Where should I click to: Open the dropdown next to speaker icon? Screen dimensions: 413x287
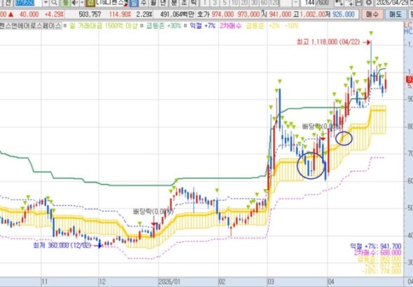[82, 3]
